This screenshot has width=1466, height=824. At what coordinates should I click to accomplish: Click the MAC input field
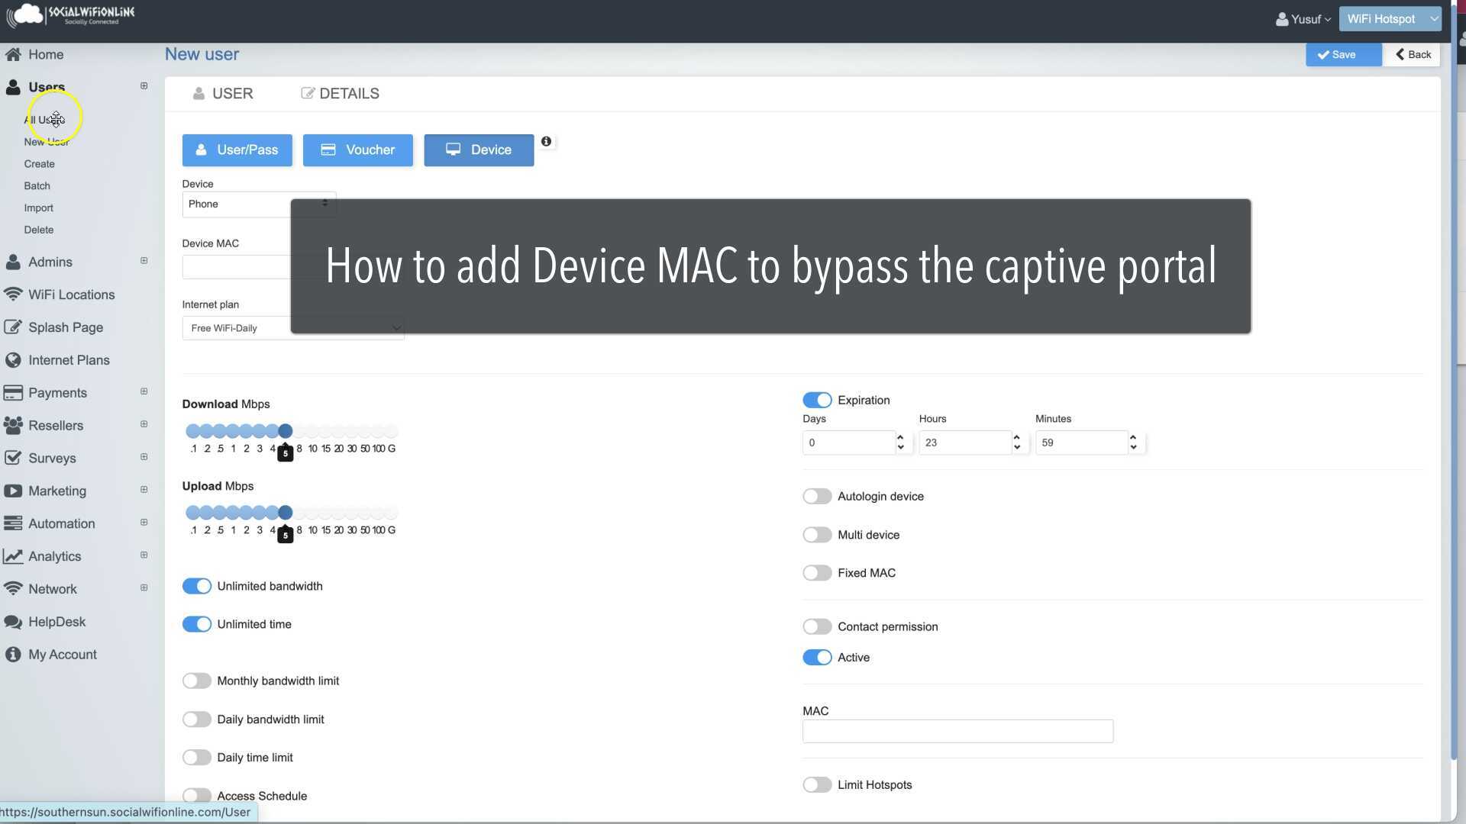tap(957, 732)
